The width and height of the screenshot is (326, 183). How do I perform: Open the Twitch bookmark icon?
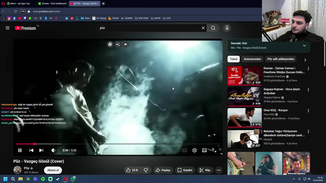click(25, 18)
